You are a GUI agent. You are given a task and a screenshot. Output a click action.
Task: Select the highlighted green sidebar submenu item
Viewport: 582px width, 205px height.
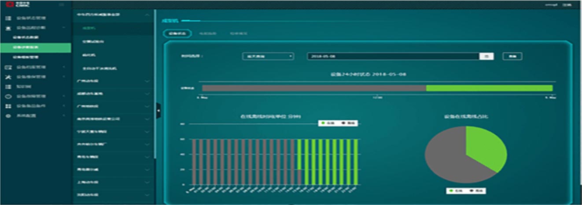(35, 47)
